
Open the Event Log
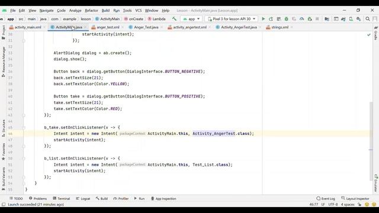click(326, 199)
